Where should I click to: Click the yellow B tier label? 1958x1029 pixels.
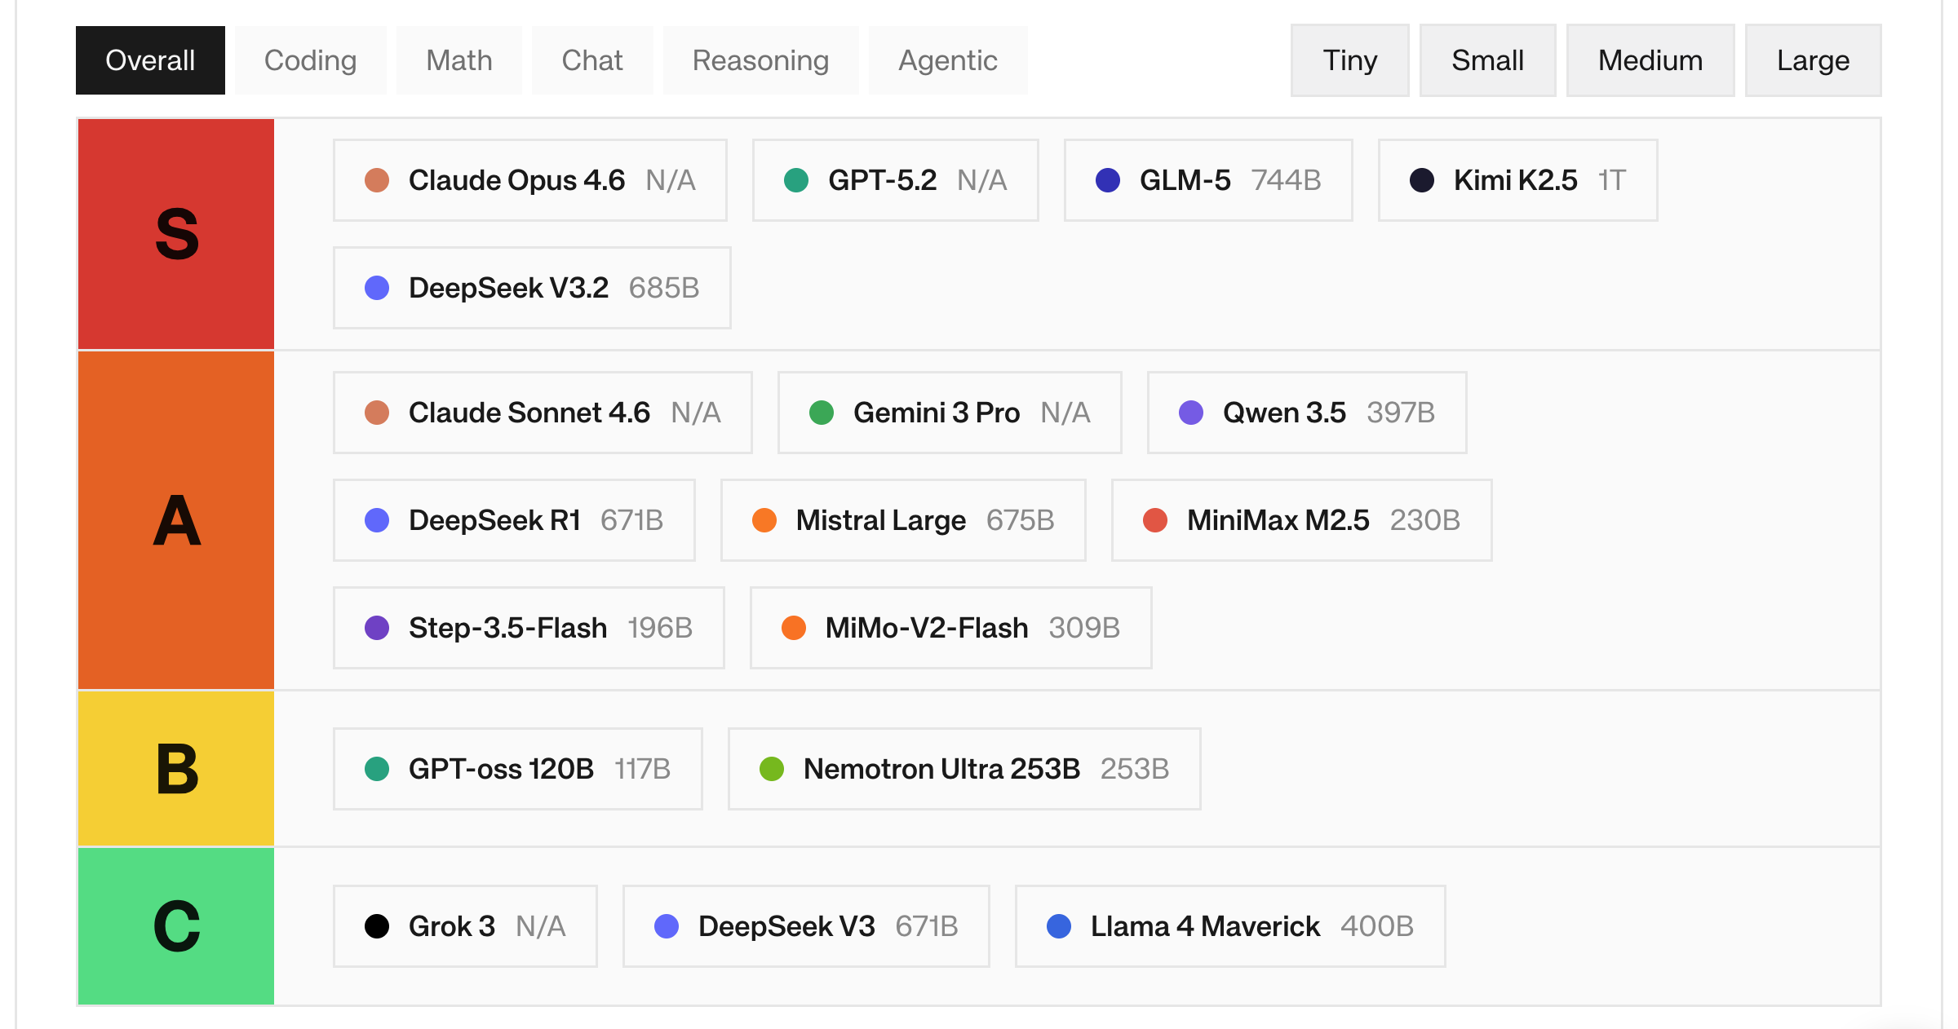point(176,769)
